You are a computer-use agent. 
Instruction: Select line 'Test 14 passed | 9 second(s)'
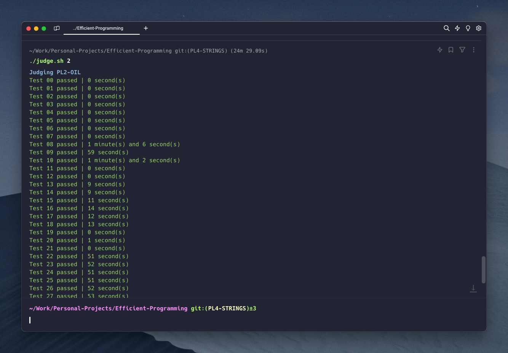77,192
